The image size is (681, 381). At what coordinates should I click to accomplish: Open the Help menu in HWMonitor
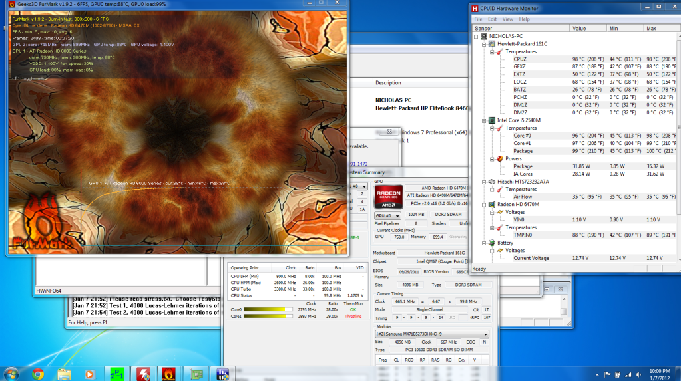524,19
